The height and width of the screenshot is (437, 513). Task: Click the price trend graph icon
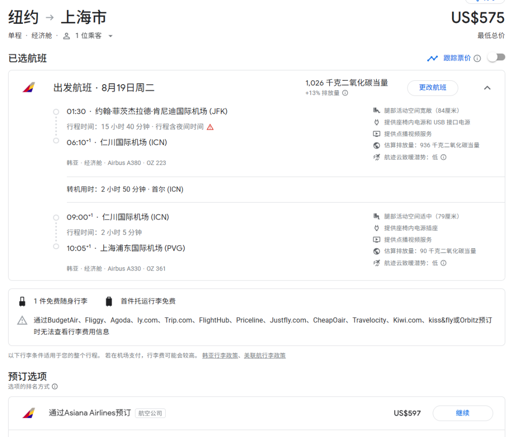[x=432, y=58]
